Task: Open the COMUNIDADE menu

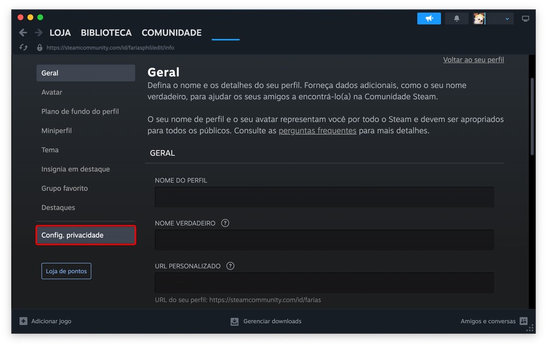Action: point(171,33)
